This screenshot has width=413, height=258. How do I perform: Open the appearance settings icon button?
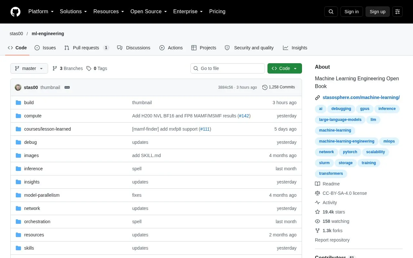398,12
